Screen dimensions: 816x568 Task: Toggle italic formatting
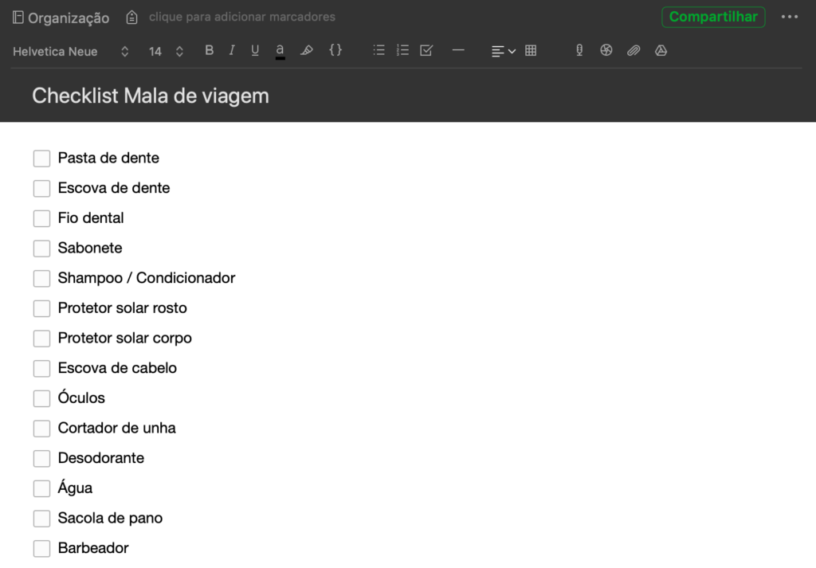point(232,50)
